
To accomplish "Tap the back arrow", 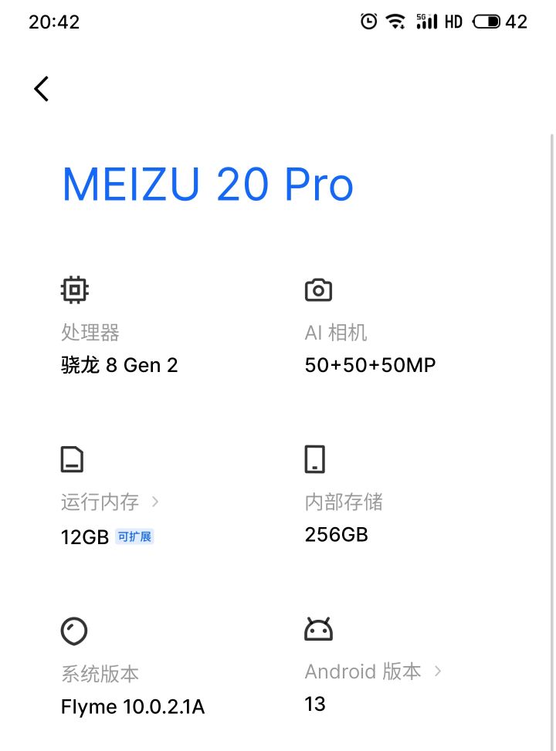I will click(42, 89).
